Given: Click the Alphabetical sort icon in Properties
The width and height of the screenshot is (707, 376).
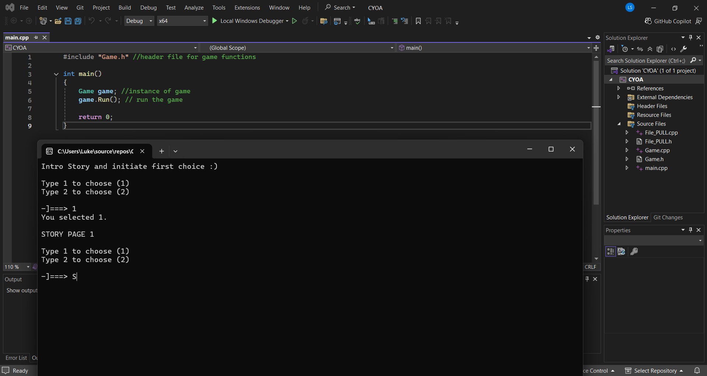Looking at the screenshot, I should [x=621, y=251].
